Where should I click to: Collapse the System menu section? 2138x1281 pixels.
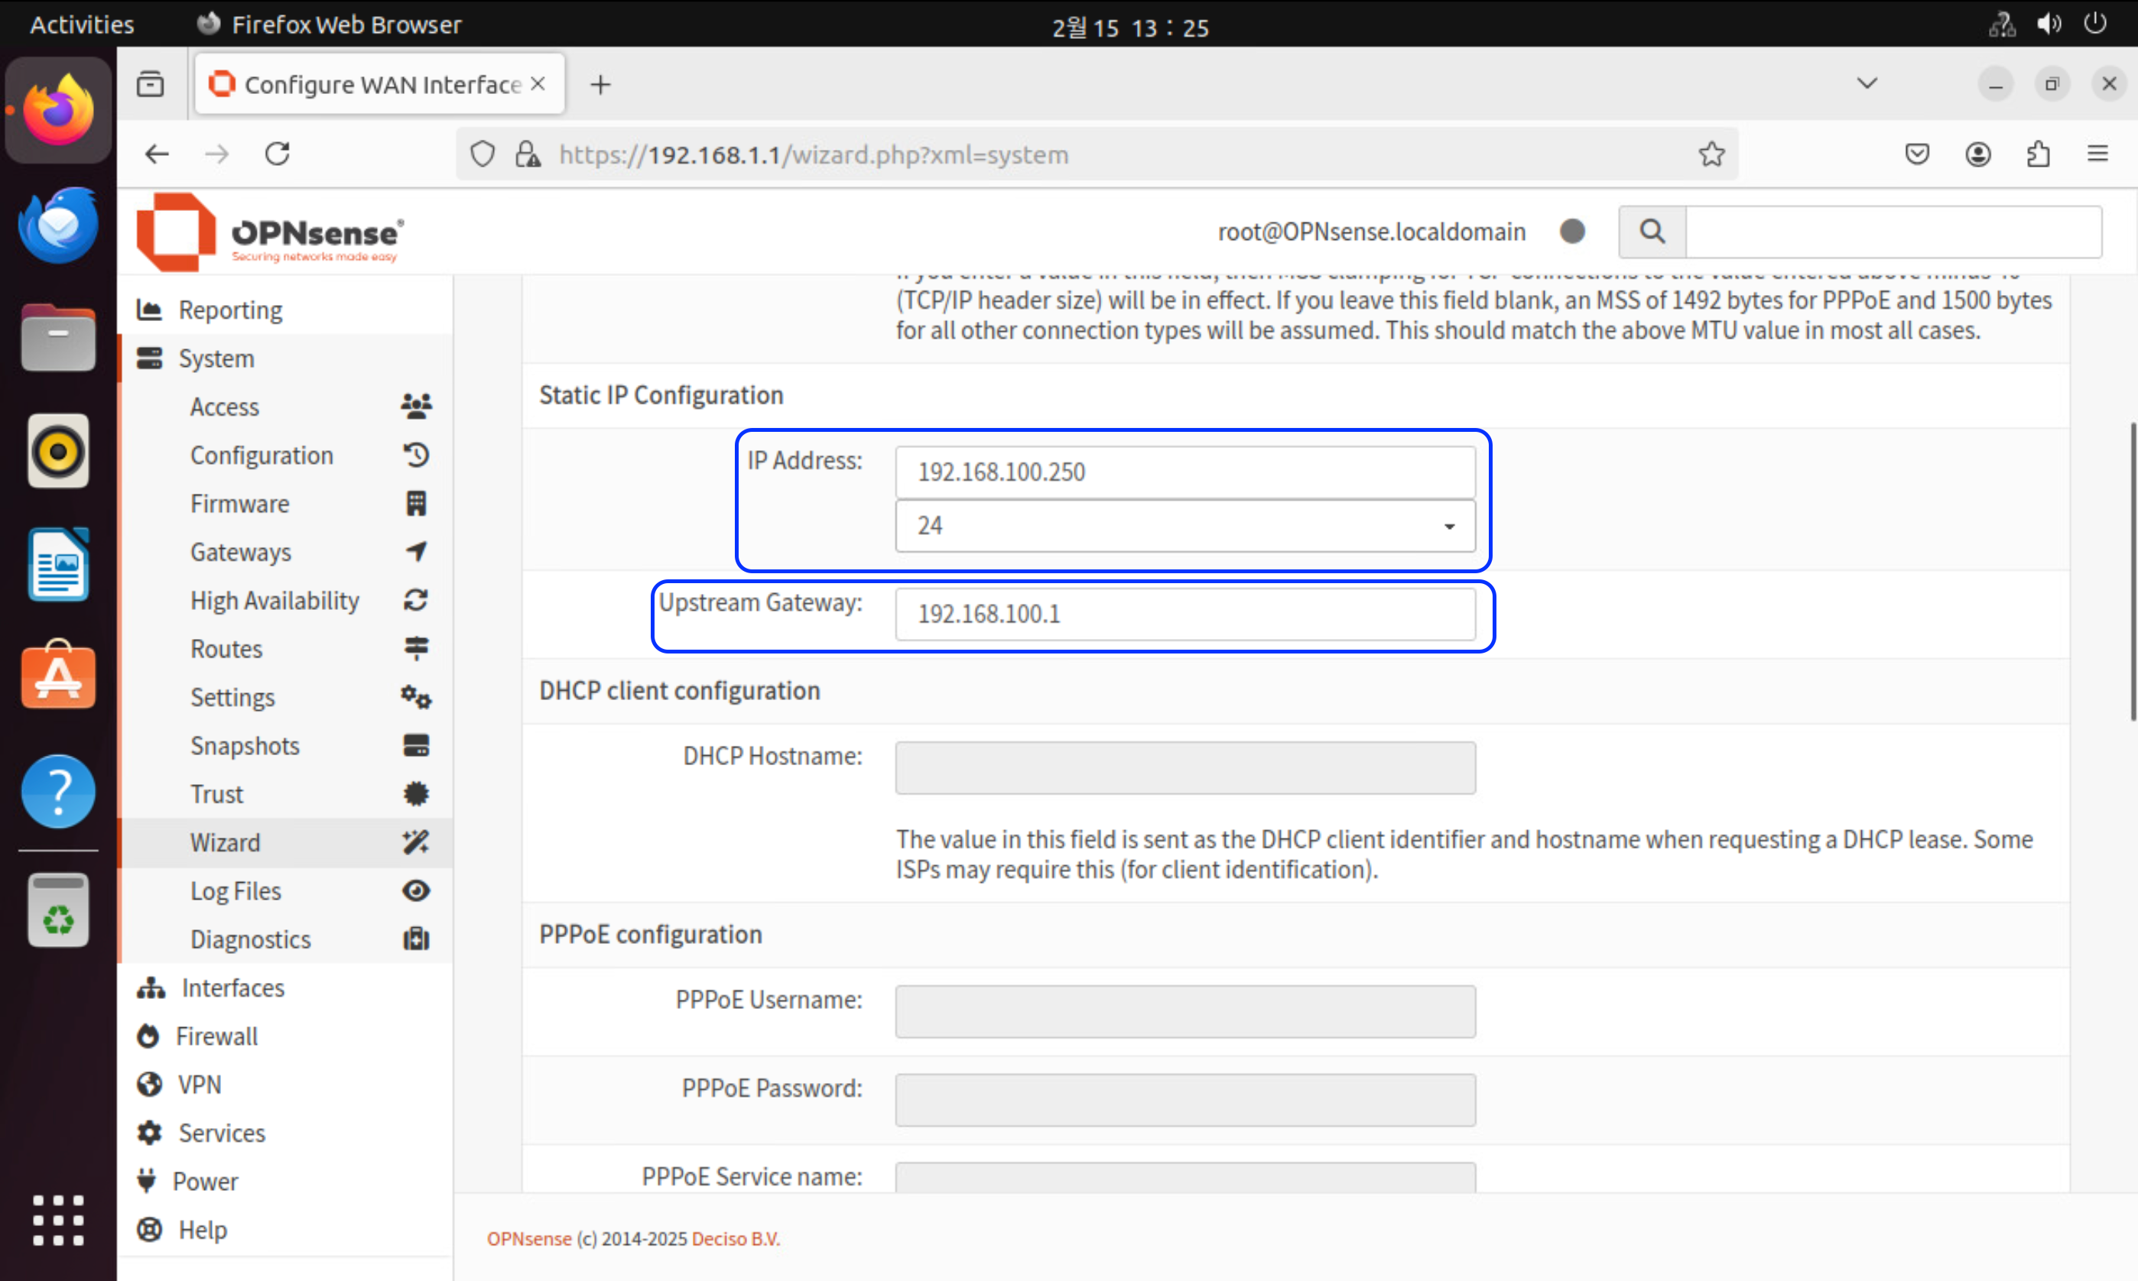(x=216, y=358)
